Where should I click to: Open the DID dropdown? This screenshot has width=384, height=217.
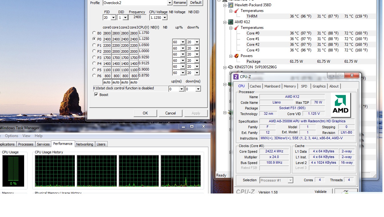click(125, 18)
